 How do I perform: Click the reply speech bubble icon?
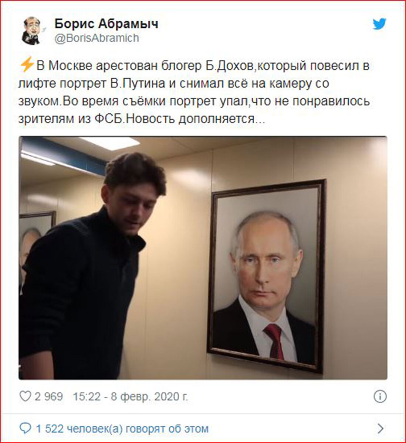(25, 429)
